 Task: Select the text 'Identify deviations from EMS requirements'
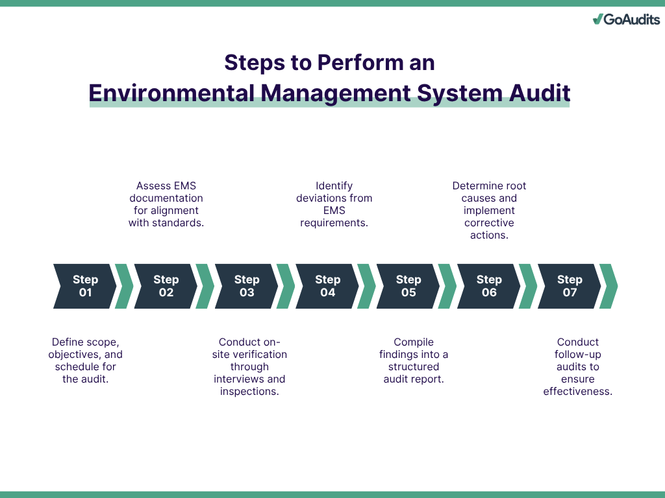334,204
